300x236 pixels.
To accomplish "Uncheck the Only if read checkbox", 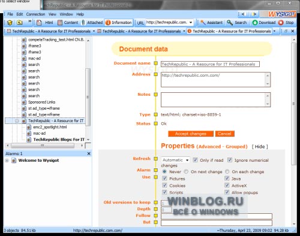I will (x=196, y=160).
